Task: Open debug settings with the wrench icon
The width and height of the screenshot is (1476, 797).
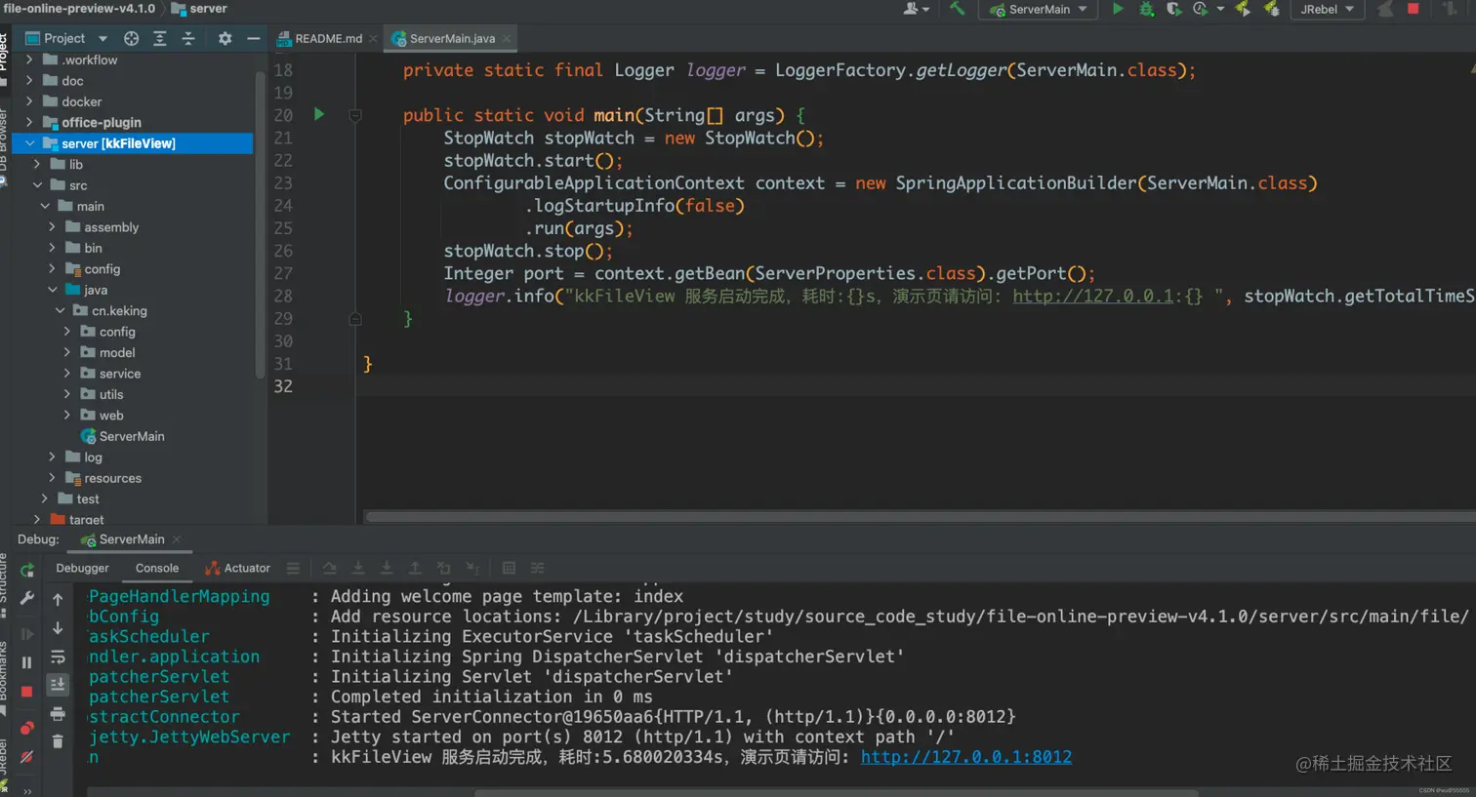Action: pyautogui.click(x=27, y=597)
